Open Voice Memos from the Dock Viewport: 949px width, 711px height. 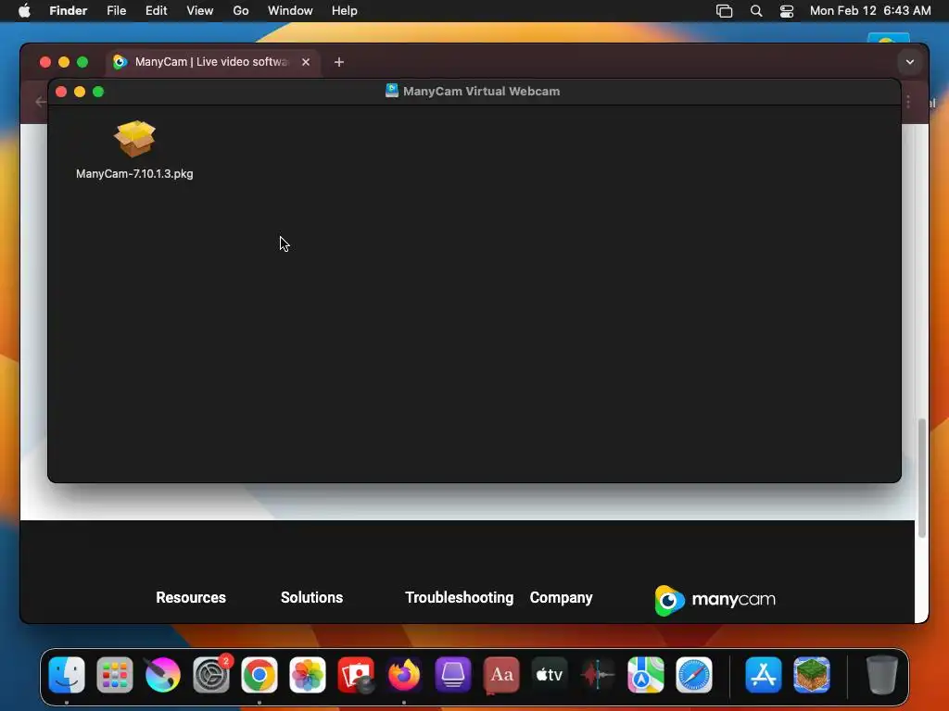(598, 675)
